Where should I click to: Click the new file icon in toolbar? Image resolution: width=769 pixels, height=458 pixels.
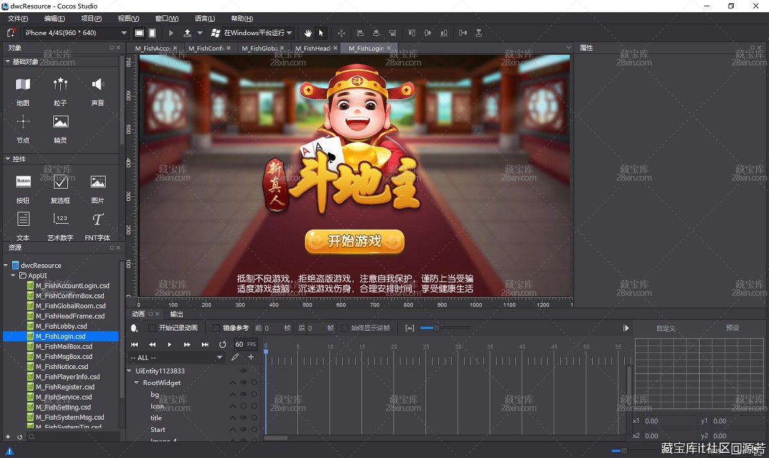[11, 33]
